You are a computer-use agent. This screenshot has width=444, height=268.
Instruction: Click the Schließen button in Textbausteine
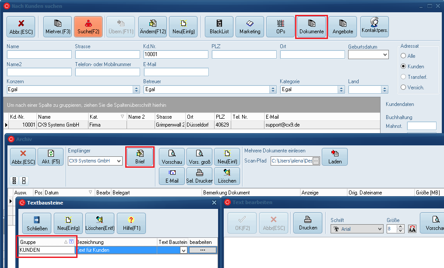(x=37, y=223)
